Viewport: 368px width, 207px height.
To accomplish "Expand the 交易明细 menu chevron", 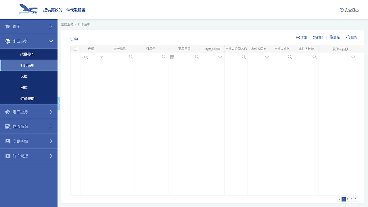I will (x=51, y=141).
